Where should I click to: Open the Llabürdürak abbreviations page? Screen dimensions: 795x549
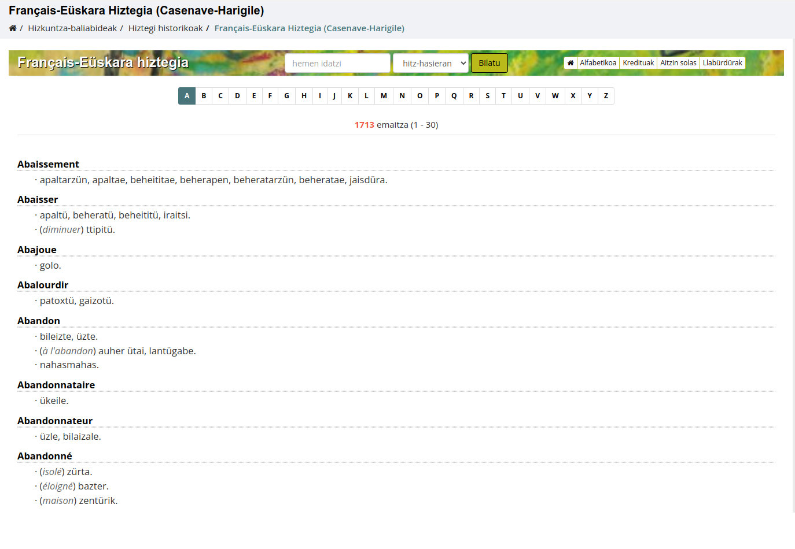[x=722, y=63]
